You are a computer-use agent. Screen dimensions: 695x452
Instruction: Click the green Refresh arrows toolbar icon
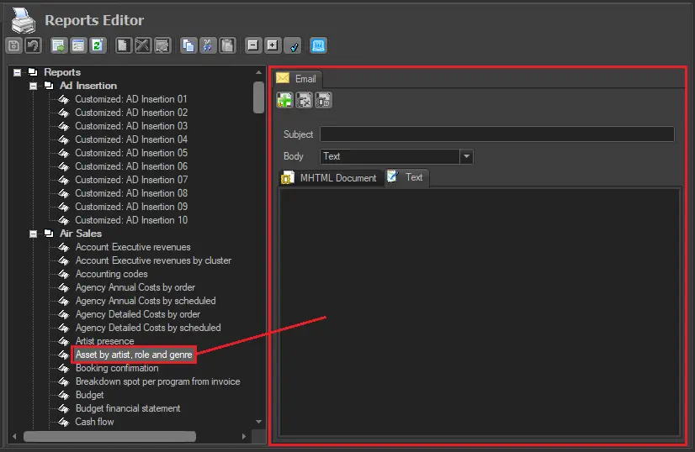pyautogui.click(x=98, y=45)
